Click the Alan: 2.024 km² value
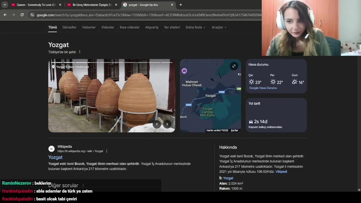 coord(236,183)
